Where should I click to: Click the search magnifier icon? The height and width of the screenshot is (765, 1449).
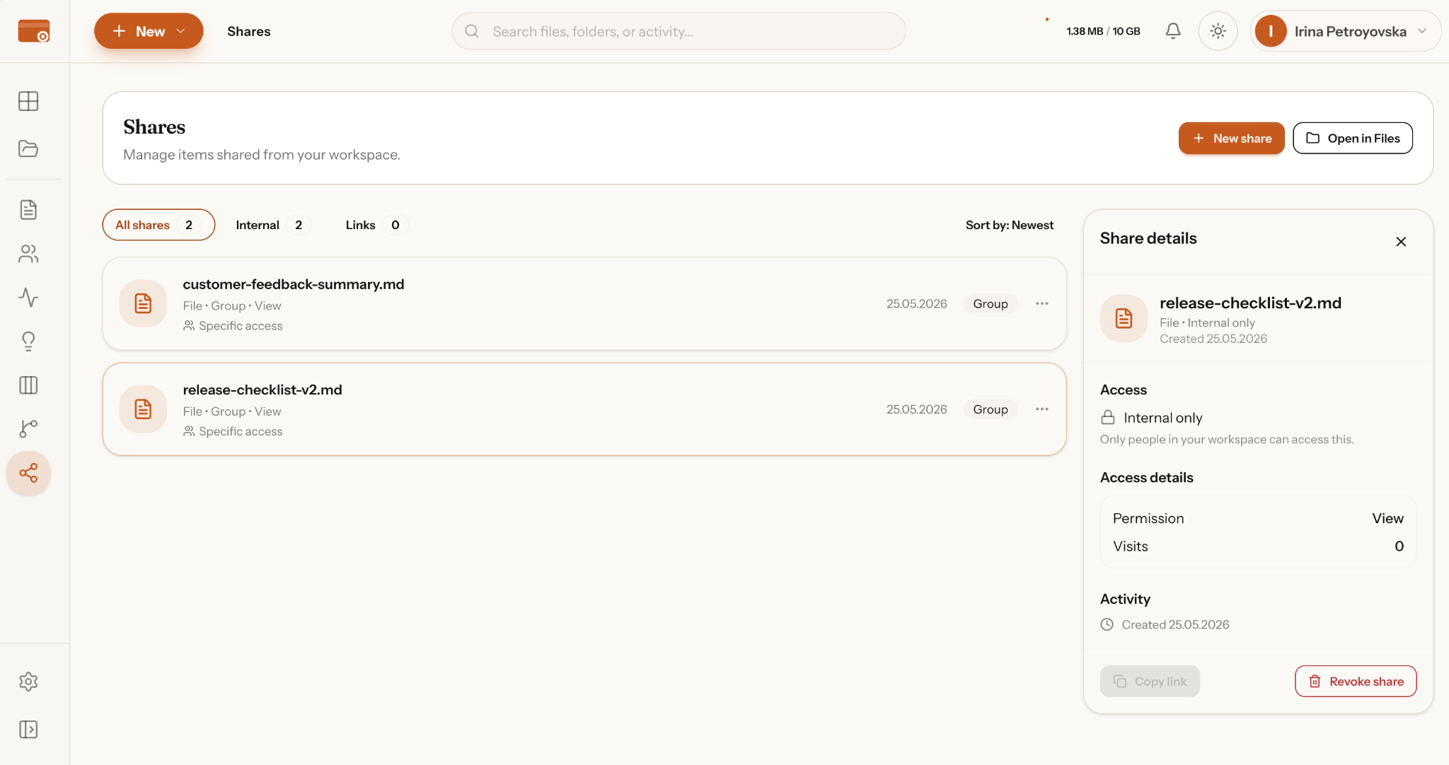pos(472,31)
